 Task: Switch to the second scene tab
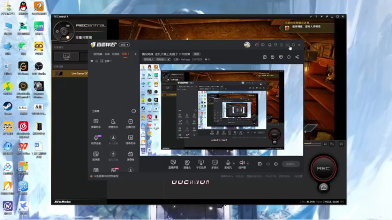[x=107, y=54]
